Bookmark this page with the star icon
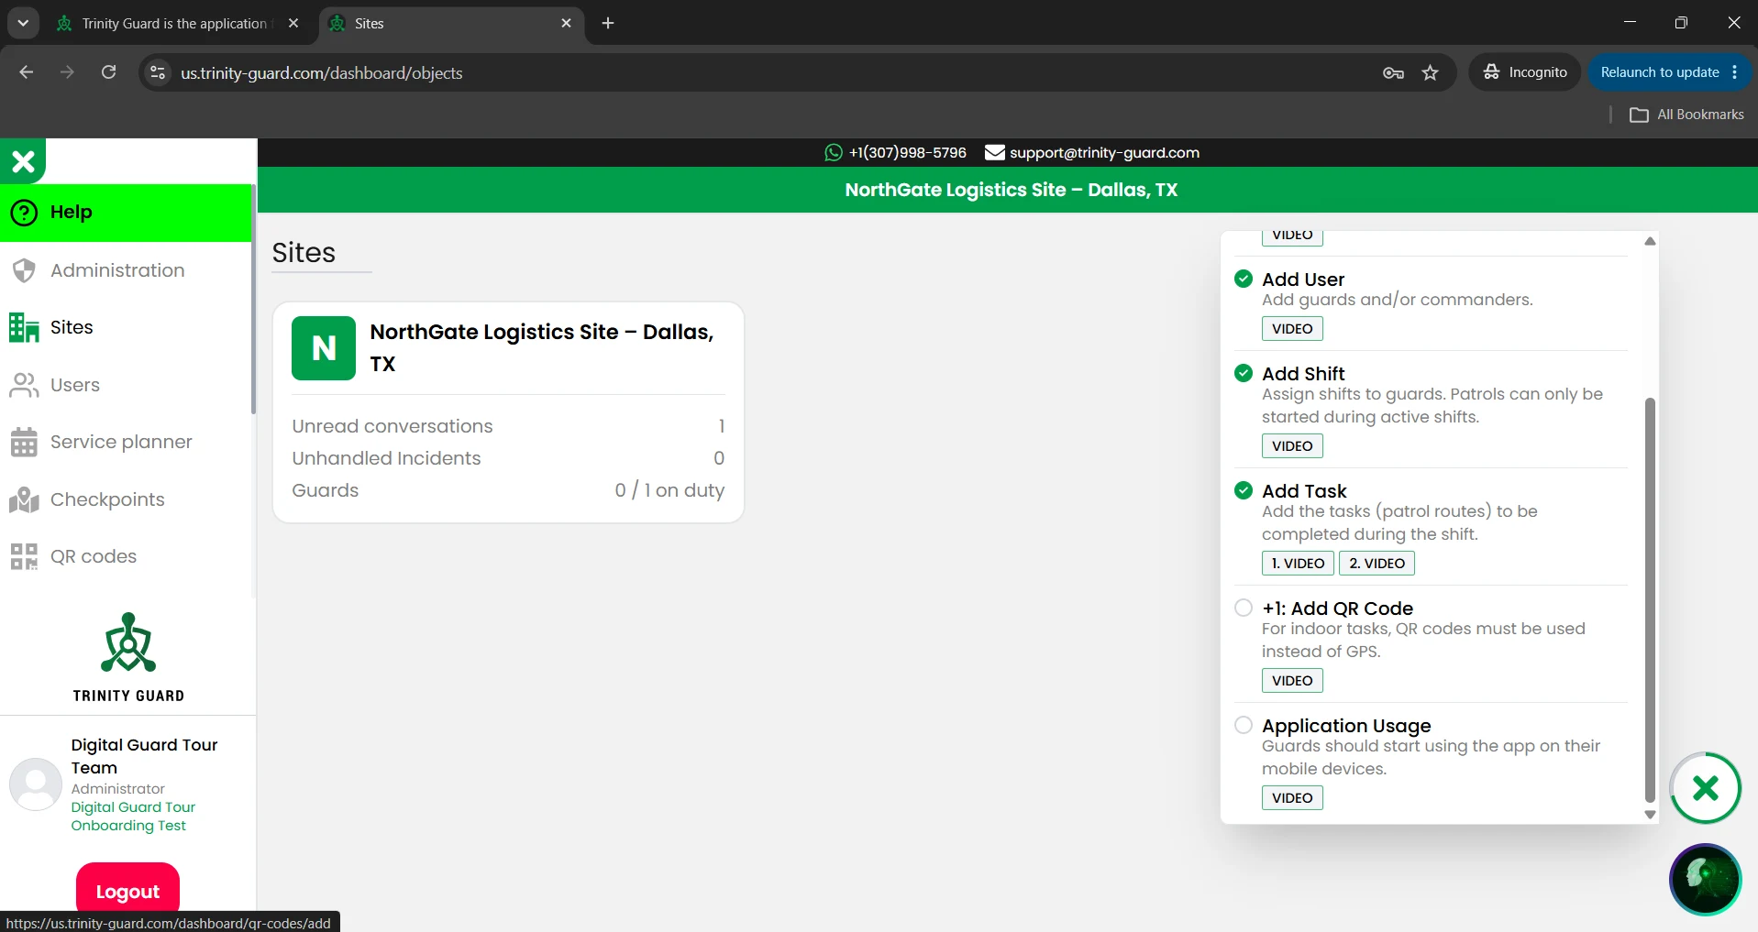This screenshot has height=932, width=1758. pos(1430,72)
